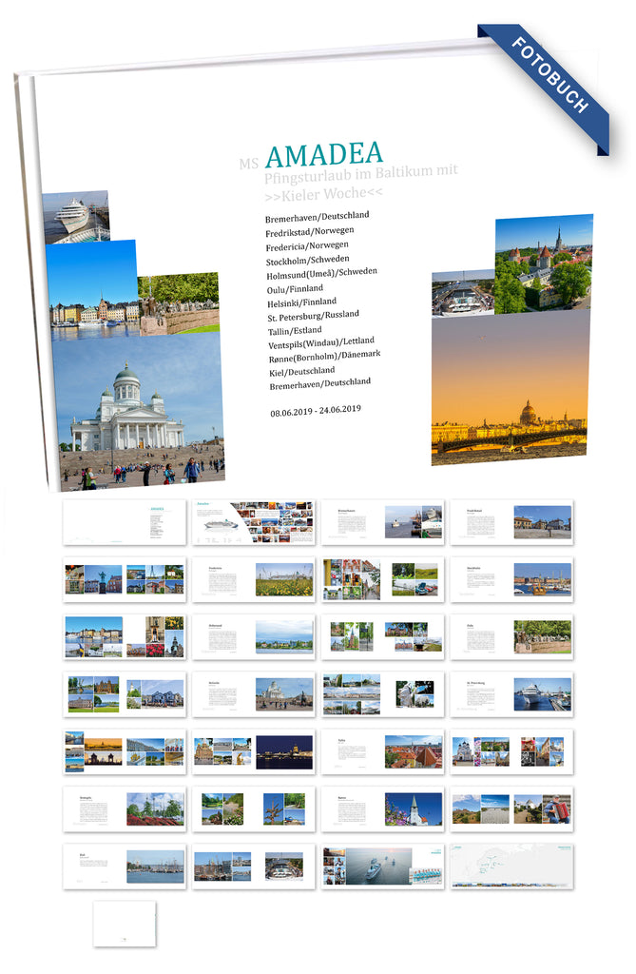Click the St. Petersburg sunset cover photo
636x974 pixels.
pyautogui.click(x=509, y=390)
